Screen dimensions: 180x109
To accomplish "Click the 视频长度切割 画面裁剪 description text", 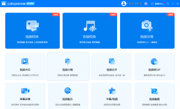I will point(68,75).
